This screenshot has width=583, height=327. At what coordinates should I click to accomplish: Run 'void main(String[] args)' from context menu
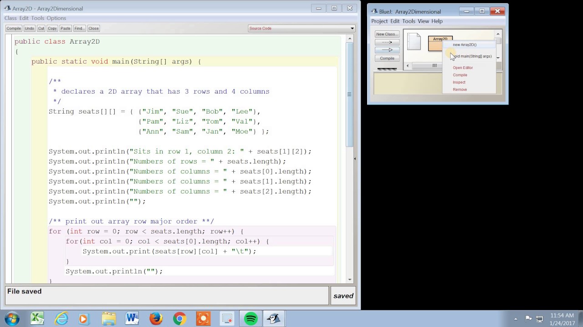469,56
